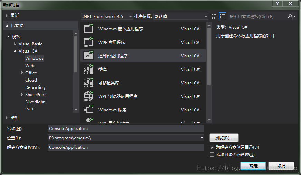Click the 确定 button
This screenshot has height=175, width=301.
coord(253,166)
